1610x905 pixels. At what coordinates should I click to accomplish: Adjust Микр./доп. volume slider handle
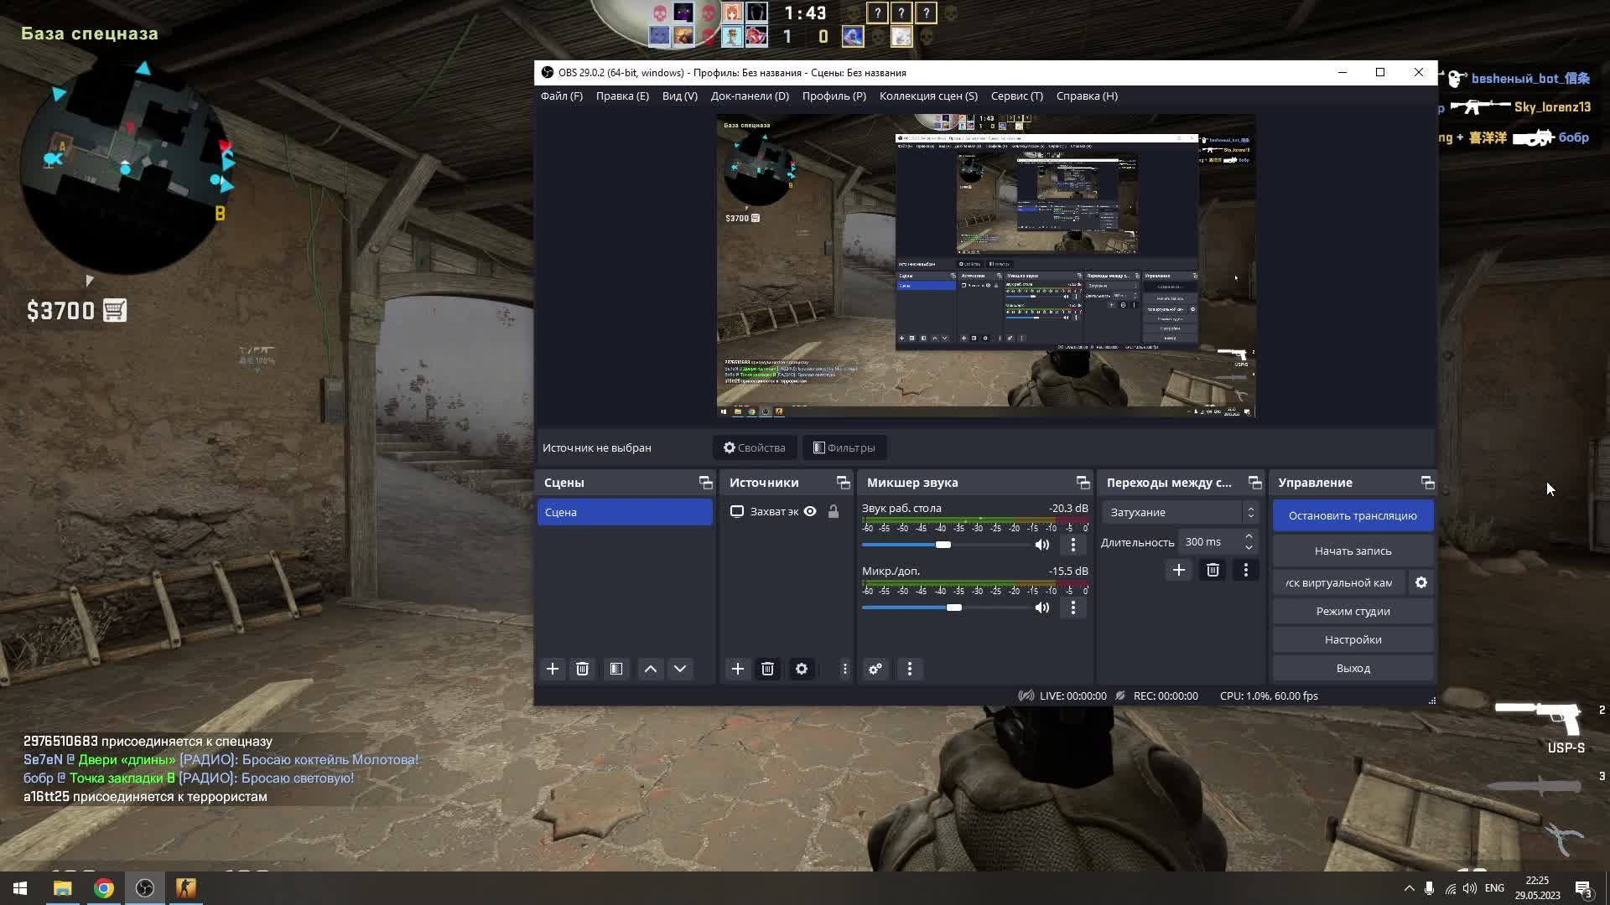click(954, 608)
